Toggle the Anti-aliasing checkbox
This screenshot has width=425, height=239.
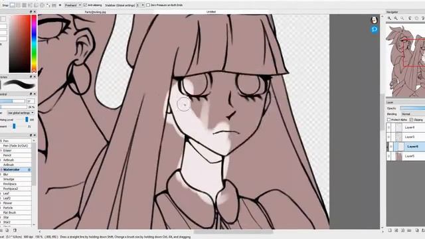(86, 5)
